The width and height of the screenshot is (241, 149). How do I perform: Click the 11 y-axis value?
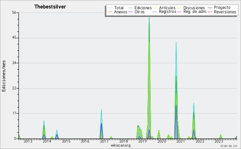coord(14,113)
